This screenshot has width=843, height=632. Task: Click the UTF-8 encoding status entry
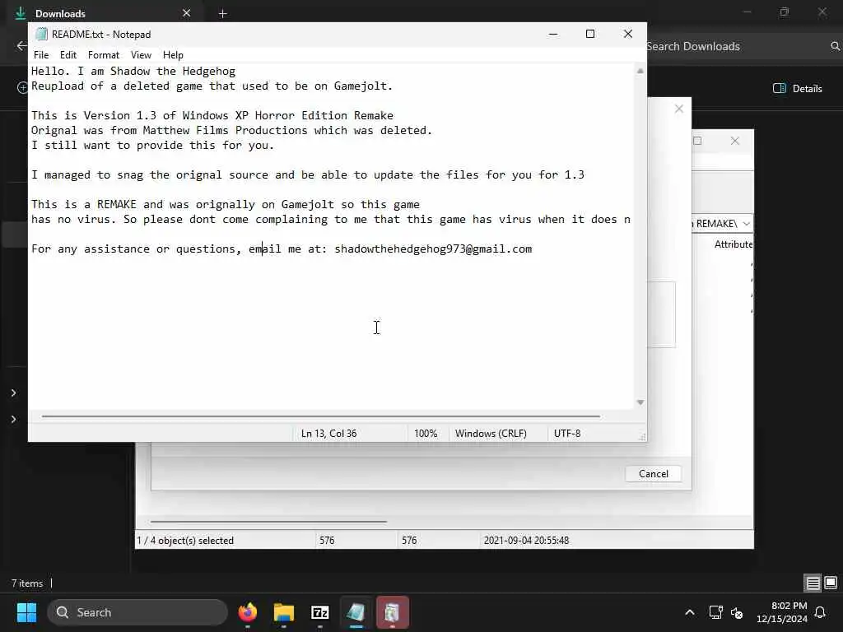pyautogui.click(x=566, y=433)
